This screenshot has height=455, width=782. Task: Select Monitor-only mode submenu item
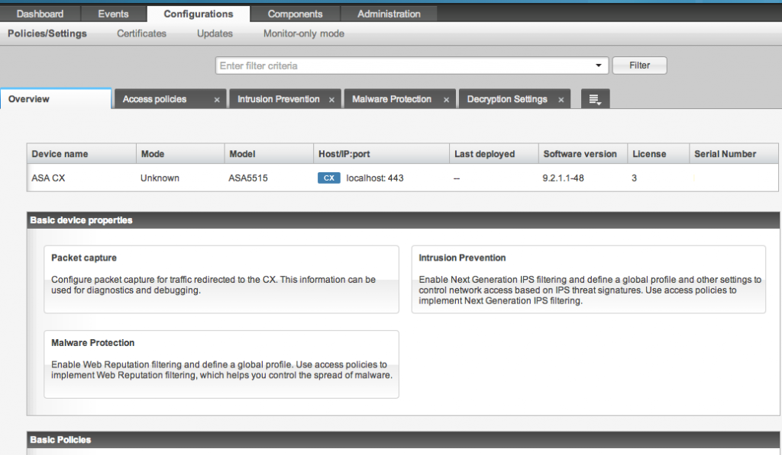coord(303,34)
